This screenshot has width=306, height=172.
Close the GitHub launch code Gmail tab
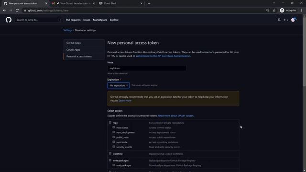point(94,3)
